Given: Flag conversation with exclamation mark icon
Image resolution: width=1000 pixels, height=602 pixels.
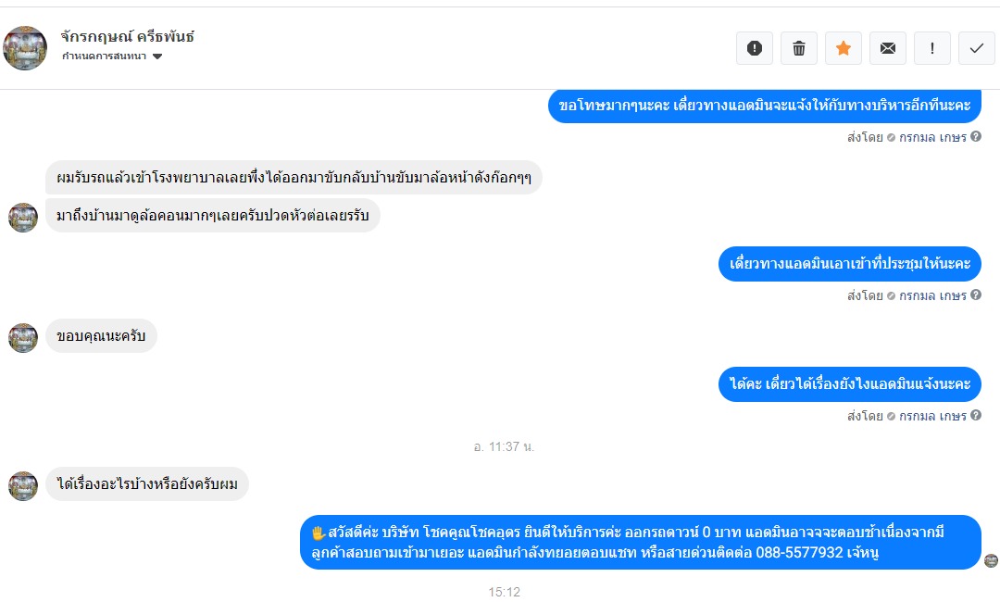Looking at the screenshot, I should tap(932, 48).
